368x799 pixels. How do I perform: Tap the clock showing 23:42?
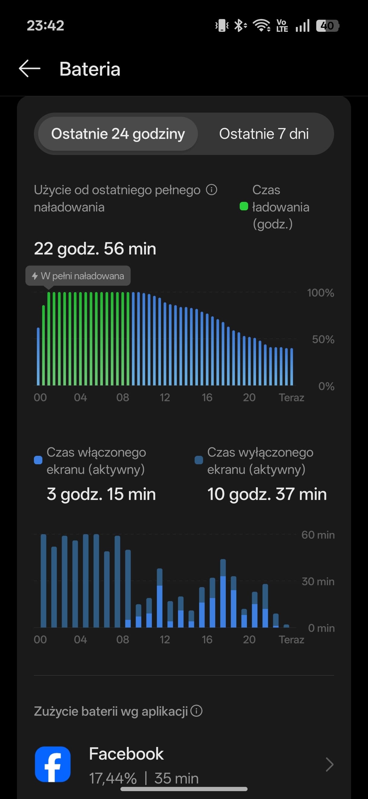pos(46,25)
